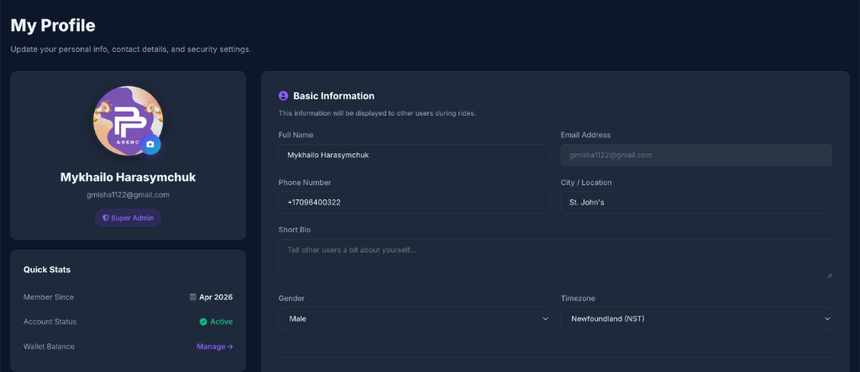Click the text about info displayed during rides
This screenshot has width=860, height=372.
pos(377,113)
